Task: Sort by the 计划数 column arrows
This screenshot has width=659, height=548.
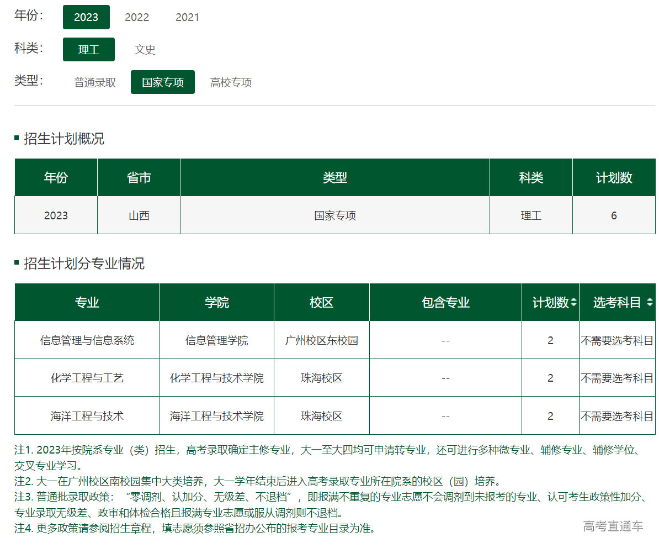Action: pyautogui.click(x=573, y=303)
